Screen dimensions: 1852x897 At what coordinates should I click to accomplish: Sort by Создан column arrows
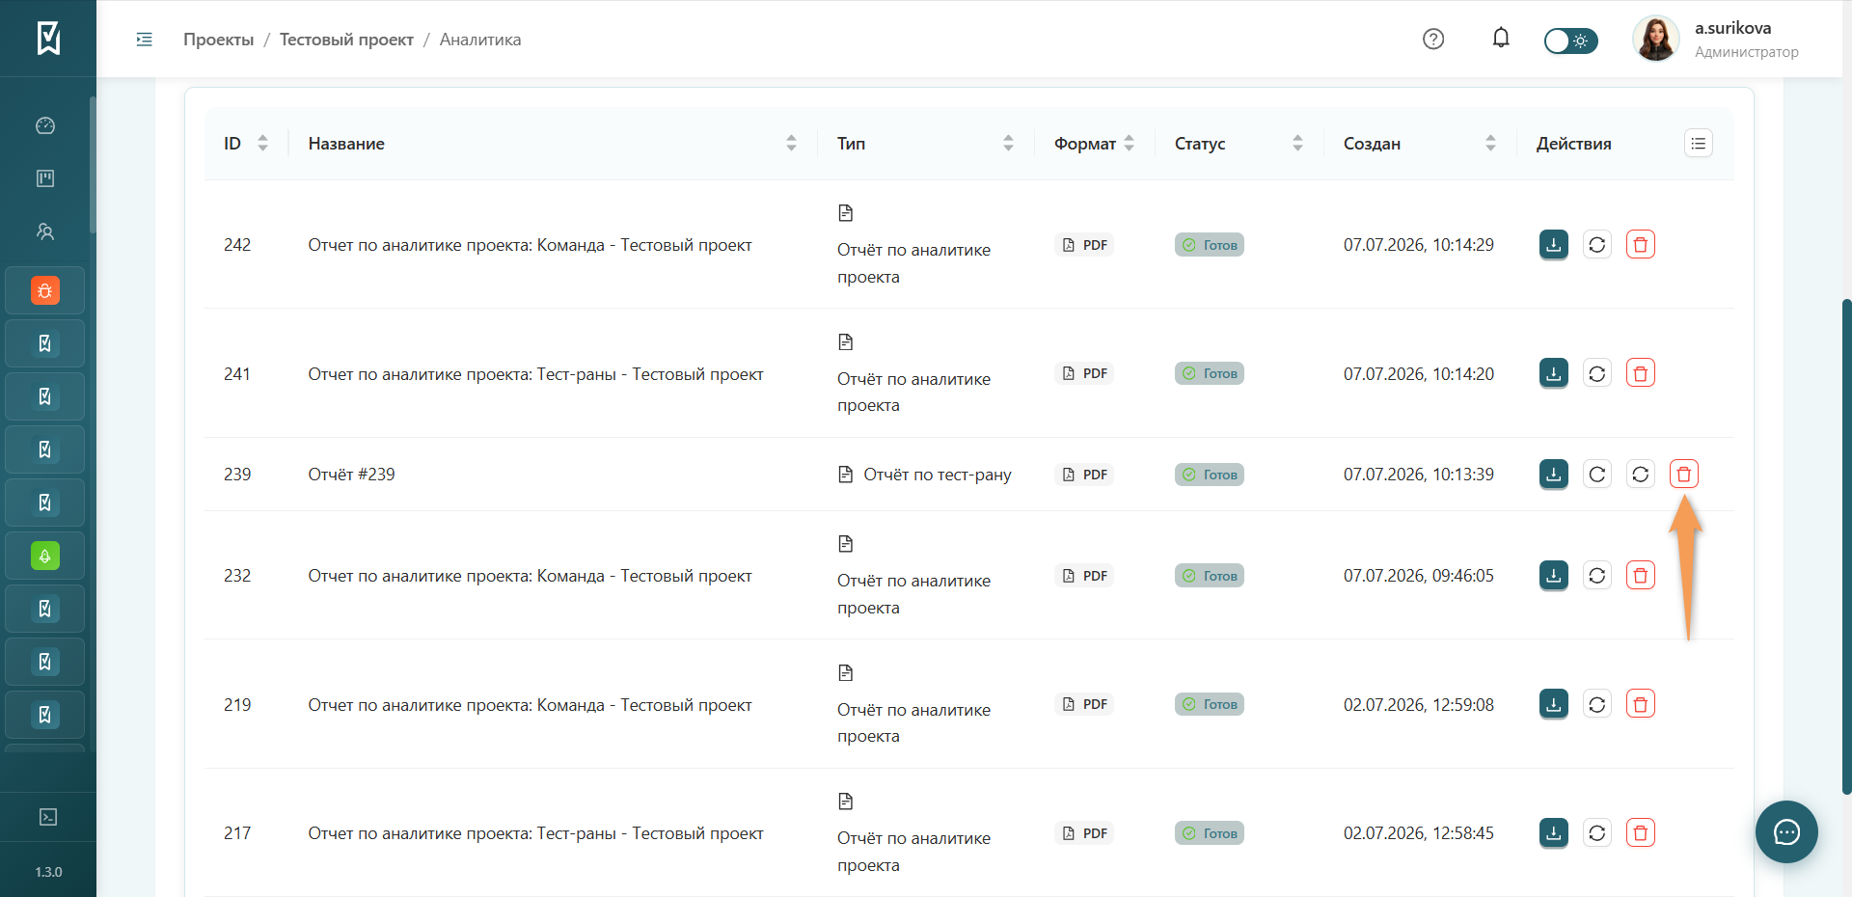[1490, 143]
